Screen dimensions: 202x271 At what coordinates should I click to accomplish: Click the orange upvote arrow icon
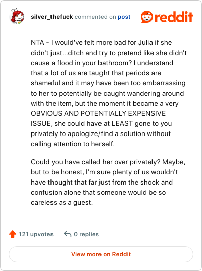pyautogui.click(x=13, y=234)
